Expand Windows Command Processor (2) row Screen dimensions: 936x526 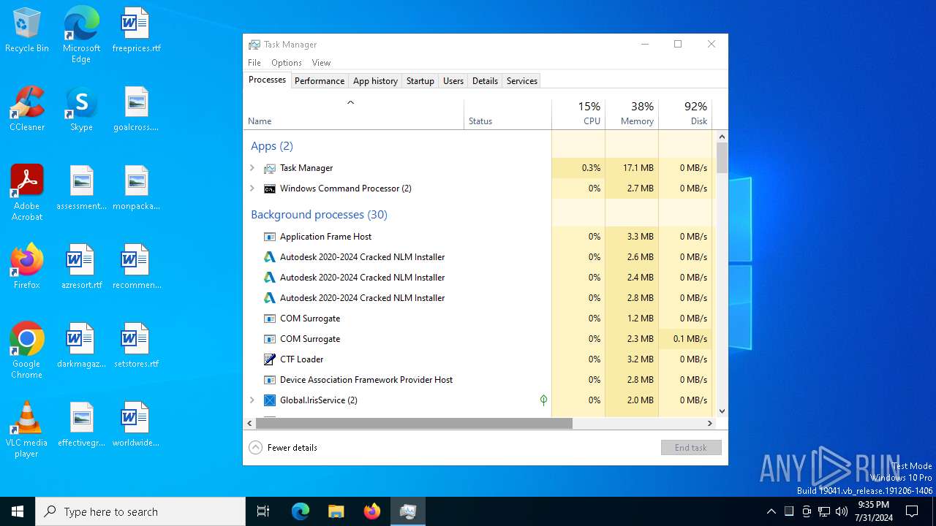coord(252,188)
